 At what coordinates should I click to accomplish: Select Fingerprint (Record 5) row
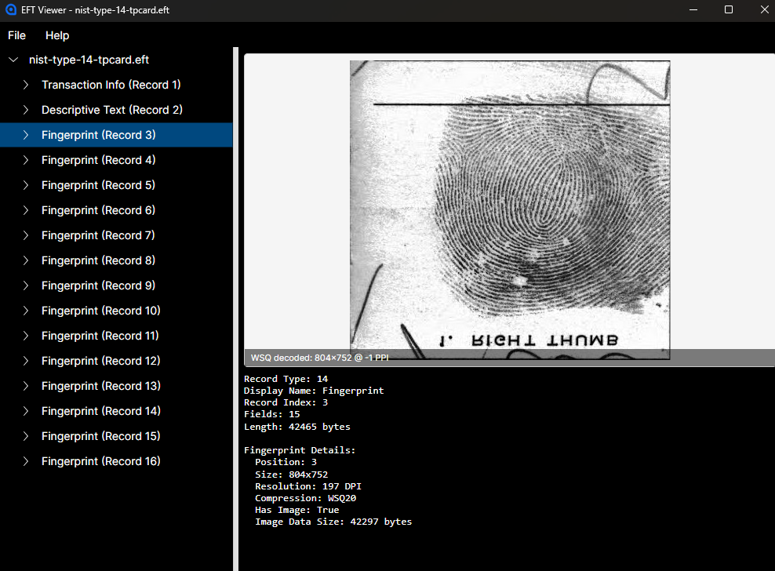point(116,185)
